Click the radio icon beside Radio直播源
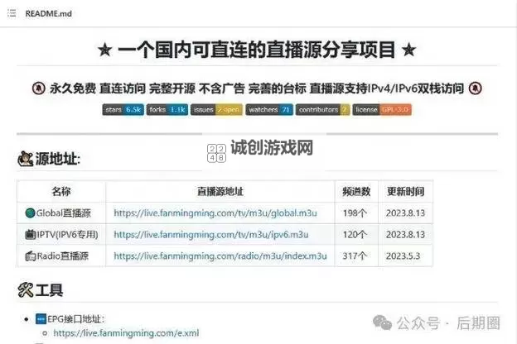Image resolution: width=517 pixels, height=344 pixels. coord(31,256)
